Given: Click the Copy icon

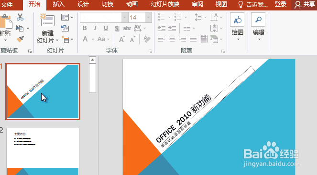Looking at the screenshot, I should 20,28.
